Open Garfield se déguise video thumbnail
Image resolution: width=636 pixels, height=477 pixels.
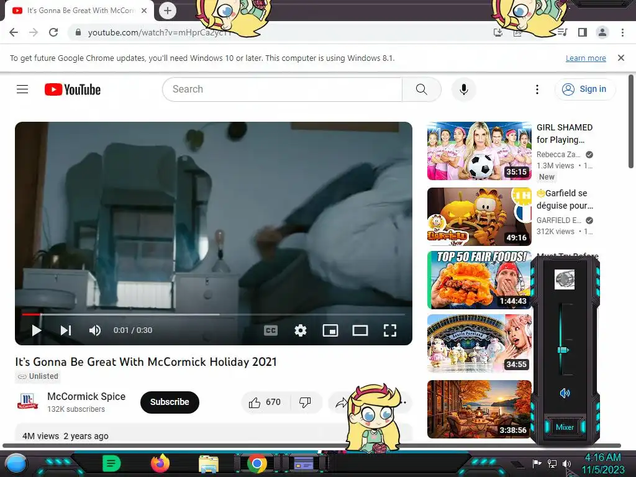tap(479, 217)
